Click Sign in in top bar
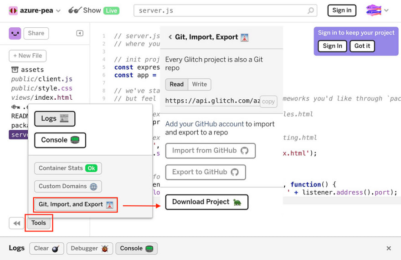401x260 pixels. coord(342,10)
